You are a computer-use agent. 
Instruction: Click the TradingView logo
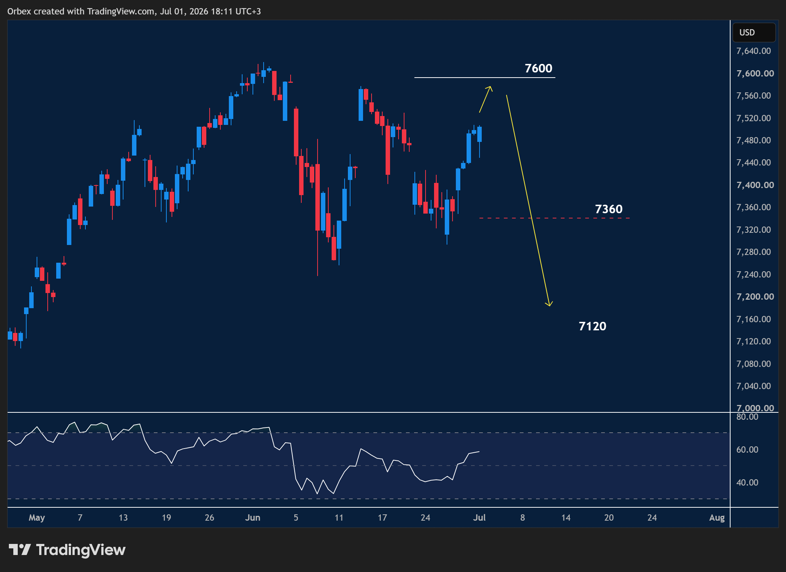[67, 550]
